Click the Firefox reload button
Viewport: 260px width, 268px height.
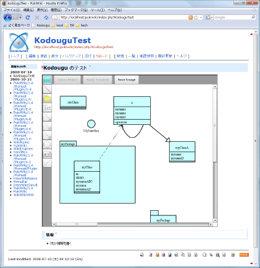(x=28, y=18)
